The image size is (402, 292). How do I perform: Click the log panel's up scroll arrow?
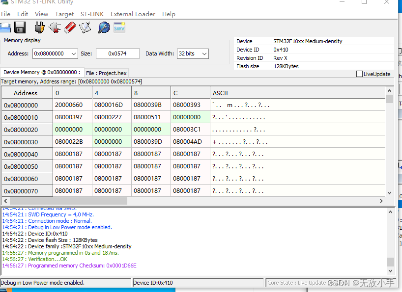point(390,212)
